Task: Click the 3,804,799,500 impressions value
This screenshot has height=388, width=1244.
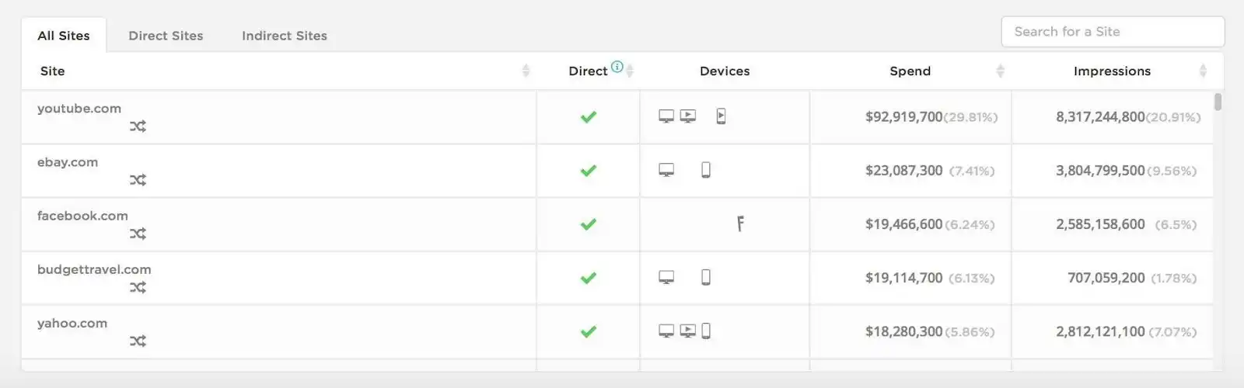Action: tap(1100, 171)
